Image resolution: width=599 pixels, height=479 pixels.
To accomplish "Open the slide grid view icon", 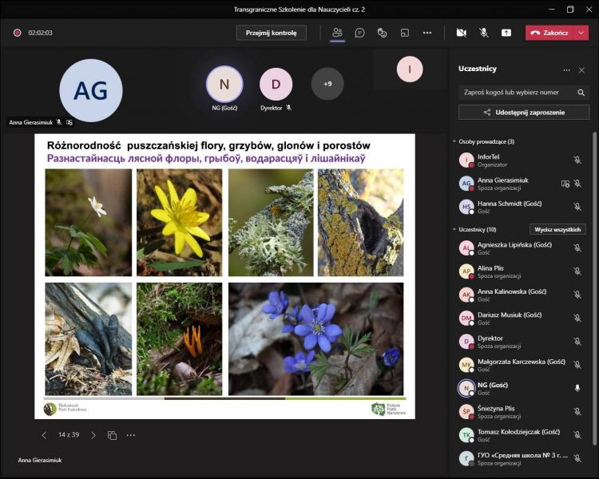I will pyautogui.click(x=113, y=435).
